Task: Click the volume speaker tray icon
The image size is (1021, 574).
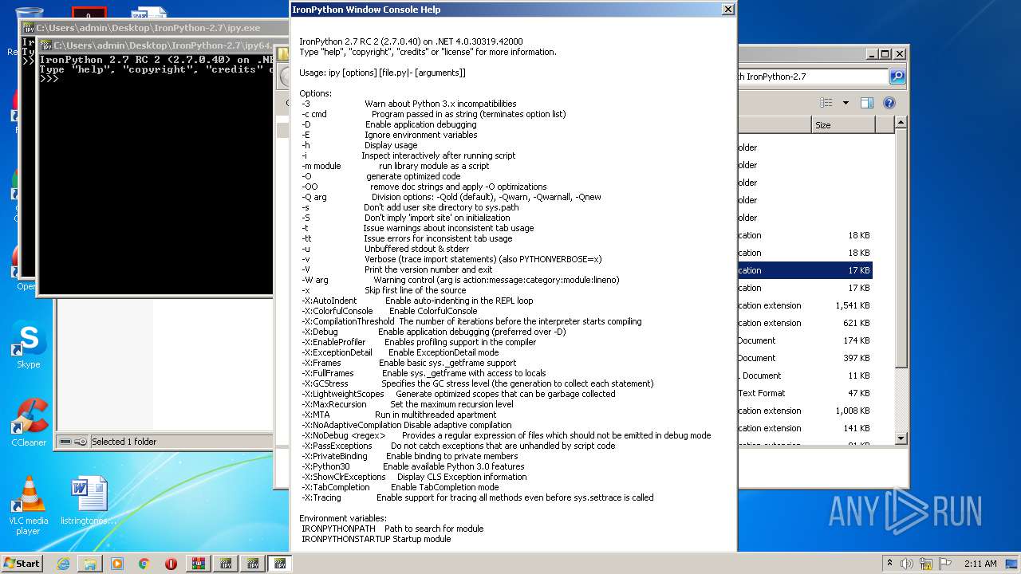Action: [907, 564]
